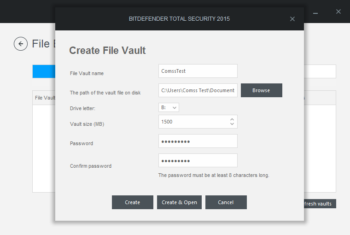Image resolution: width=350 pixels, height=235 pixels.
Task: Click 'The path of the vault file on disk' label
Action: pyautogui.click(x=105, y=93)
